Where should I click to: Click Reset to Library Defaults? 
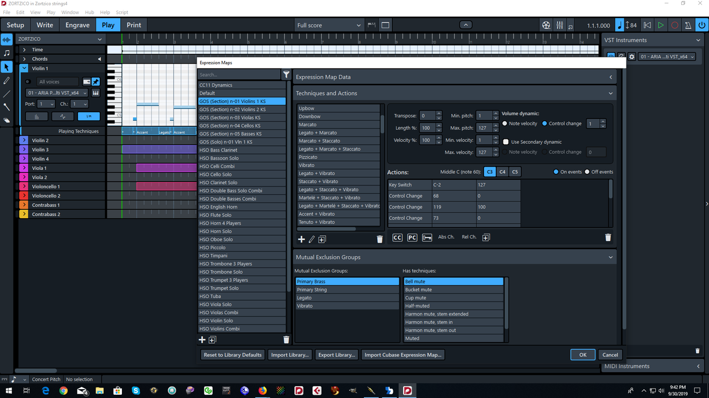click(233, 355)
